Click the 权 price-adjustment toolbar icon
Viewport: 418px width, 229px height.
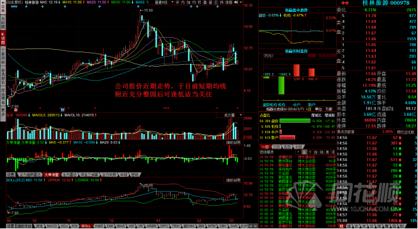pyautogui.click(x=200, y=3)
